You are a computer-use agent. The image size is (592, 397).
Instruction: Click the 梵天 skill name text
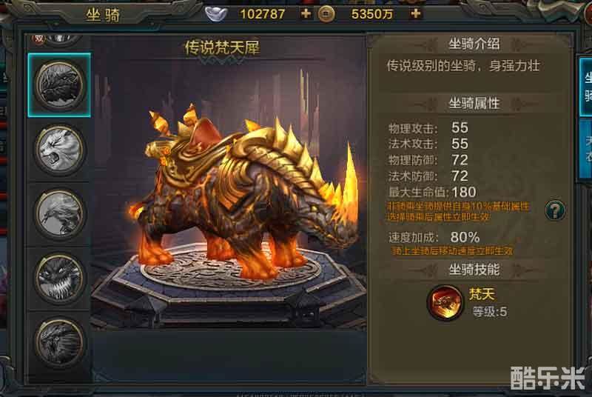point(482,294)
